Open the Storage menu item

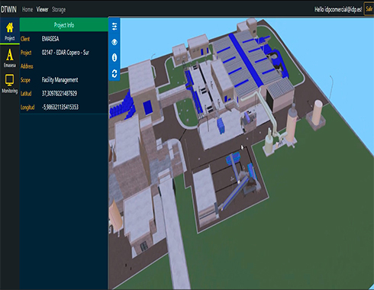[x=59, y=10]
